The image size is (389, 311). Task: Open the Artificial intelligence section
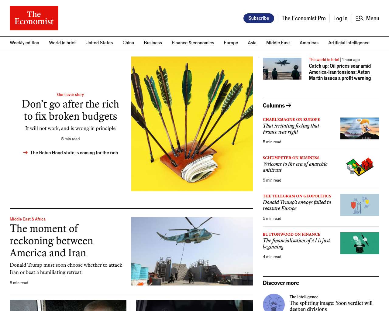pyautogui.click(x=349, y=43)
